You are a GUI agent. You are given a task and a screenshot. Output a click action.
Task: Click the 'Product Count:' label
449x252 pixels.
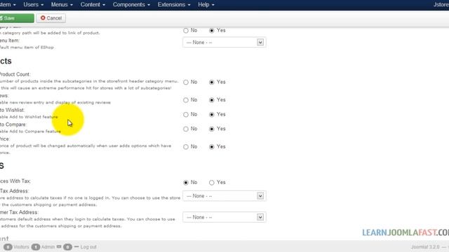[x=15, y=74]
